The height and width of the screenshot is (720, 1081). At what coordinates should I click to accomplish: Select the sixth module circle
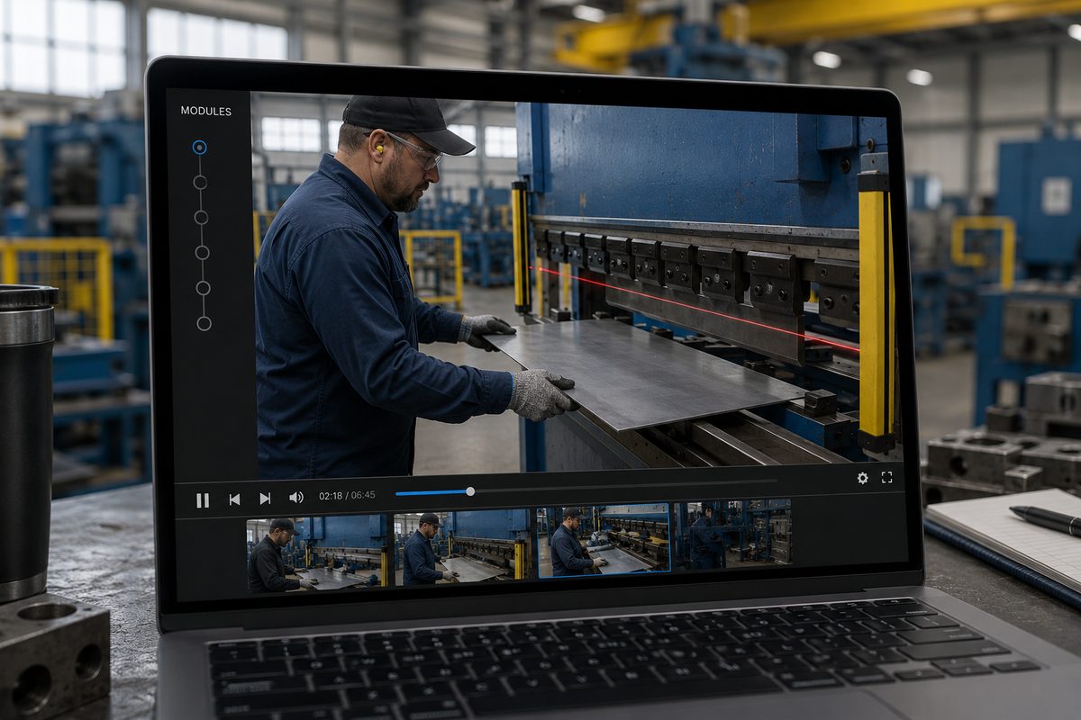tap(204, 323)
